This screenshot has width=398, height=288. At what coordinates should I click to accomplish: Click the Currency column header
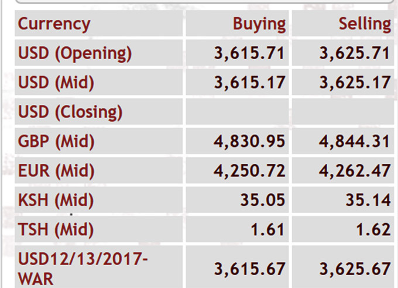pos(54,24)
